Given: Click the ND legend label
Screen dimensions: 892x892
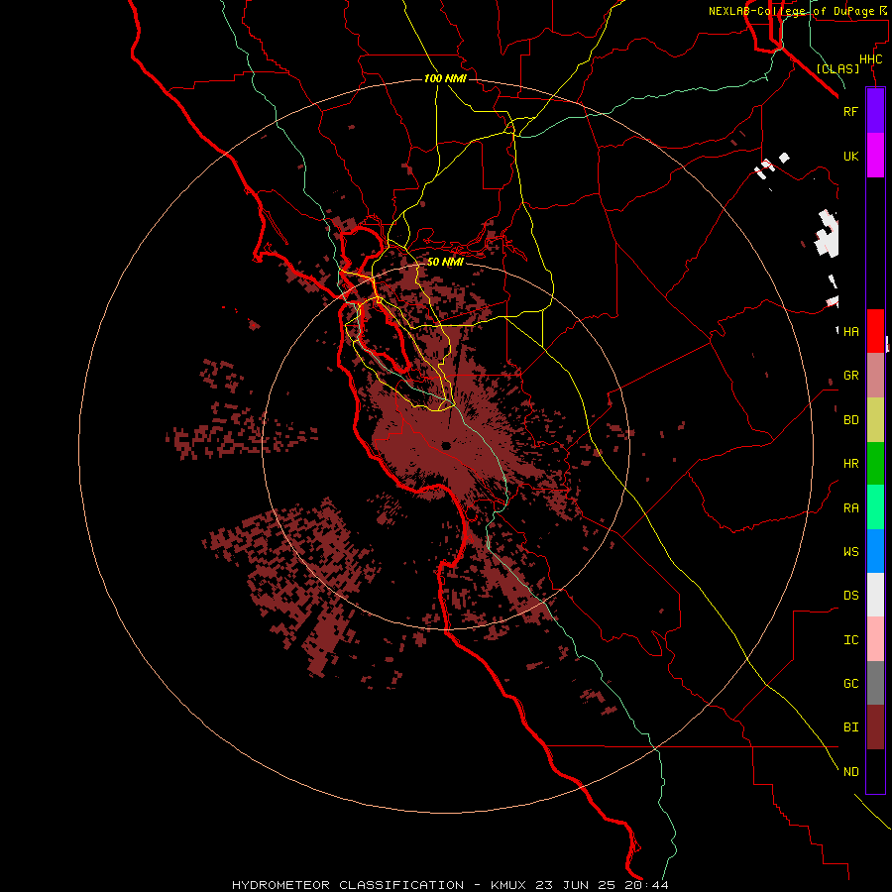Looking at the screenshot, I should pyautogui.click(x=851, y=772).
